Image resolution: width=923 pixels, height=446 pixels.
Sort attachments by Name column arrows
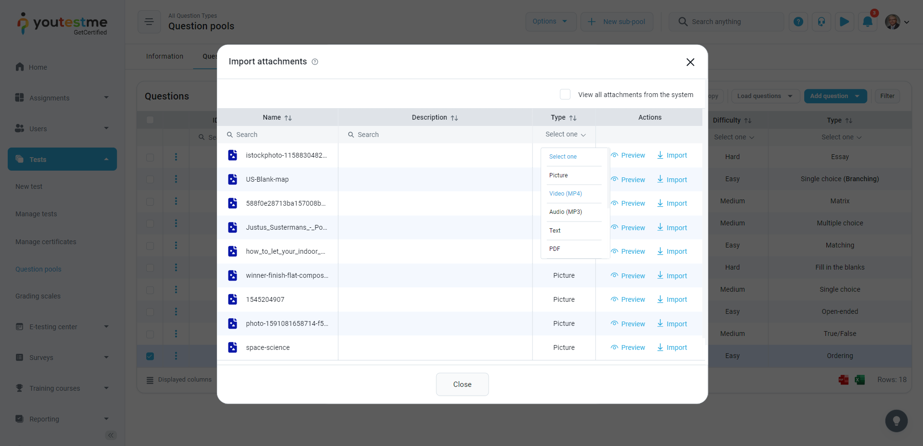[x=288, y=118]
